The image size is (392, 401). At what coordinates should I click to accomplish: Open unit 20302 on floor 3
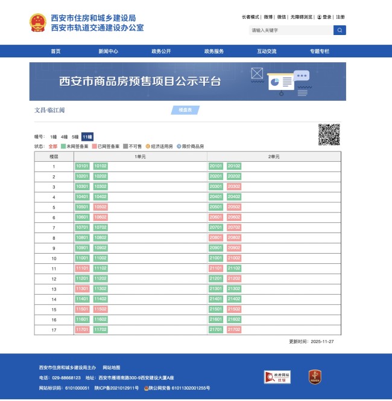coord(234,187)
